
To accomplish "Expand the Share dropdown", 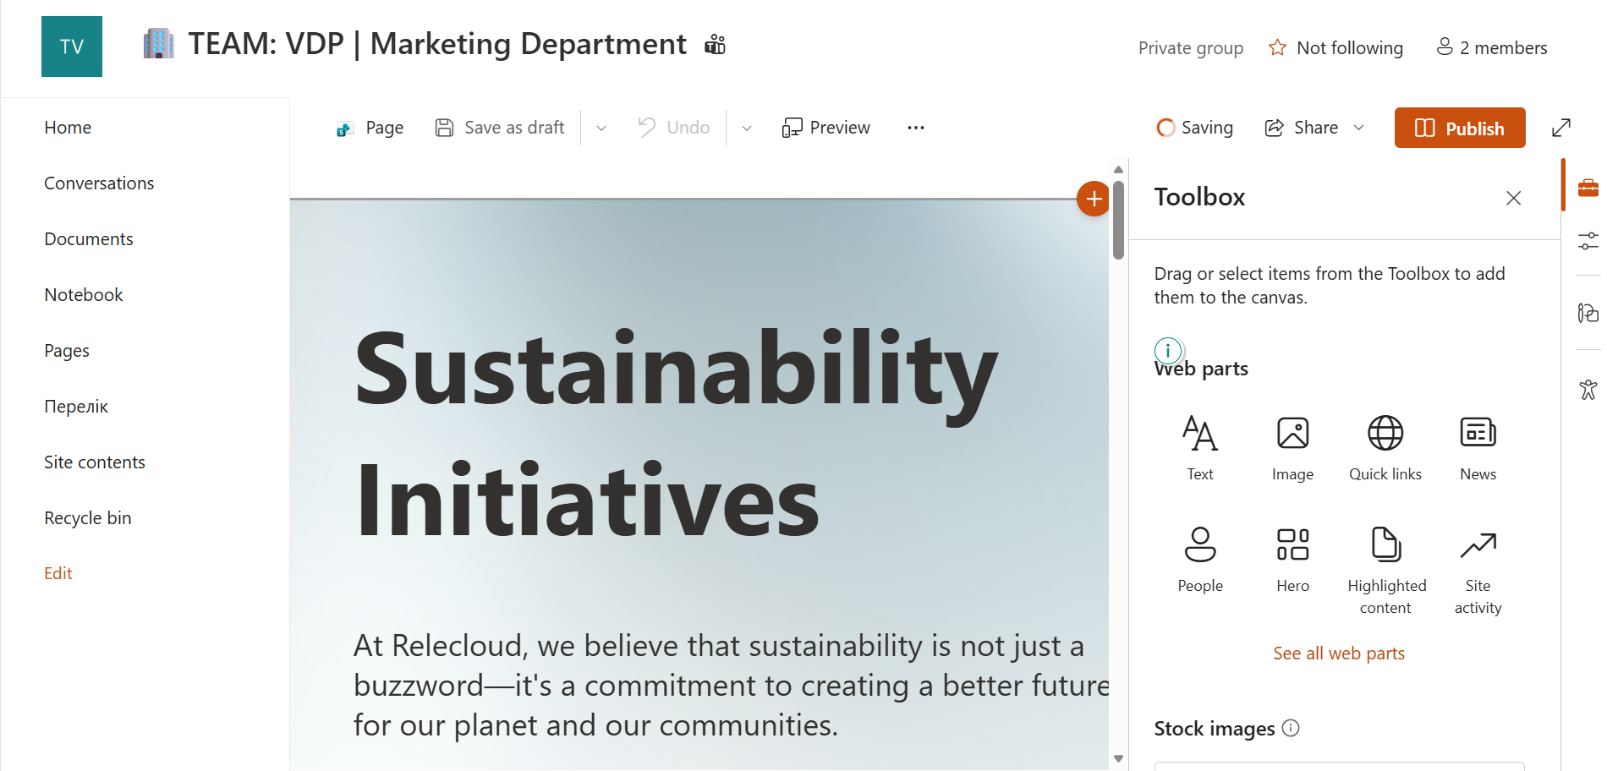I will click(x=1358, y=128).
